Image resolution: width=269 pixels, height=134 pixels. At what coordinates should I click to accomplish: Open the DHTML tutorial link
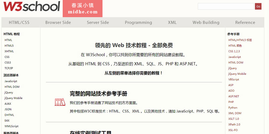click(9, 115)
